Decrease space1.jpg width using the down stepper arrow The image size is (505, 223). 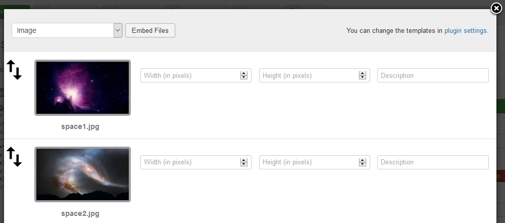point(244,78)
